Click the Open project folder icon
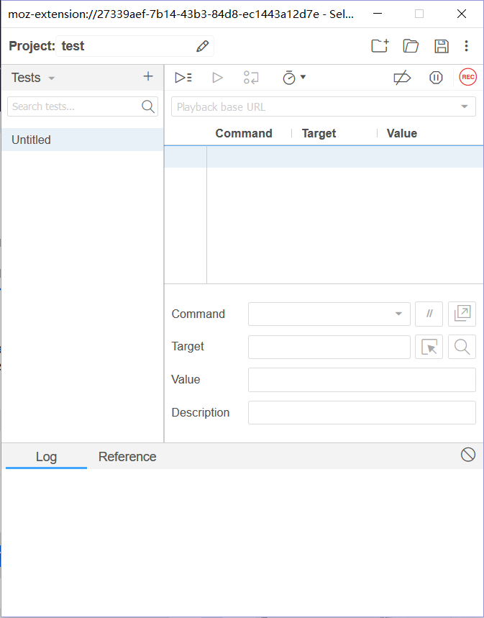This screenshot has height=618, width=484. click(411, 46)
